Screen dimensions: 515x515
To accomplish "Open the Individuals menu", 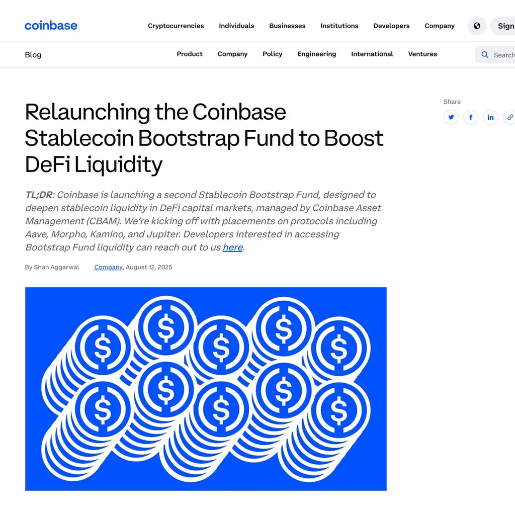I will [236, 26].
